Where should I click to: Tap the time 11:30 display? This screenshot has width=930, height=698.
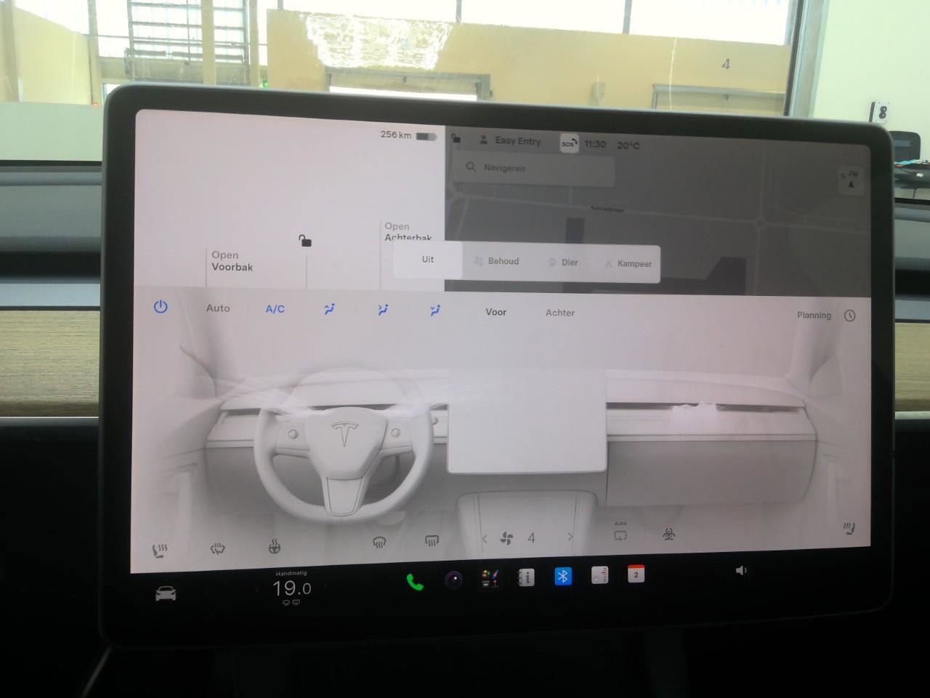click(595, 144)
